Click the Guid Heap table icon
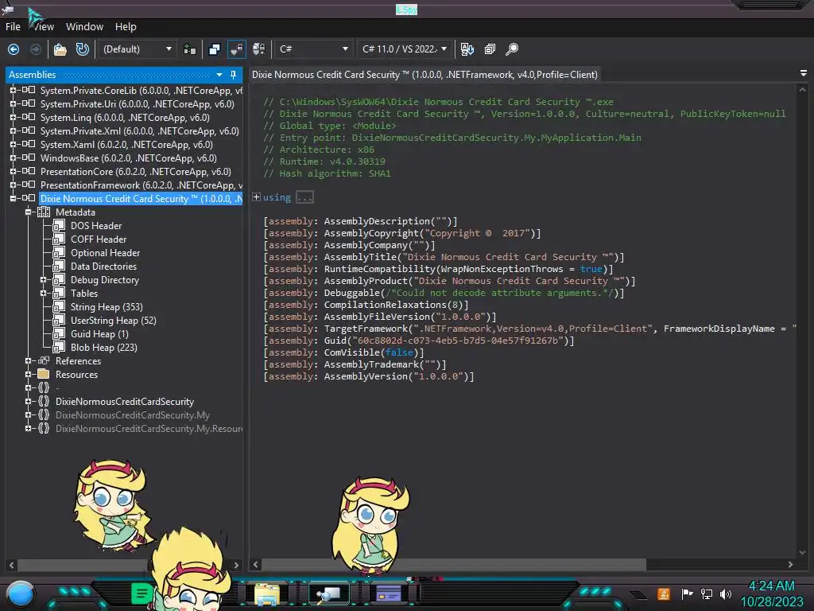The height and width of the screenshot is (611, 814). 59,333
